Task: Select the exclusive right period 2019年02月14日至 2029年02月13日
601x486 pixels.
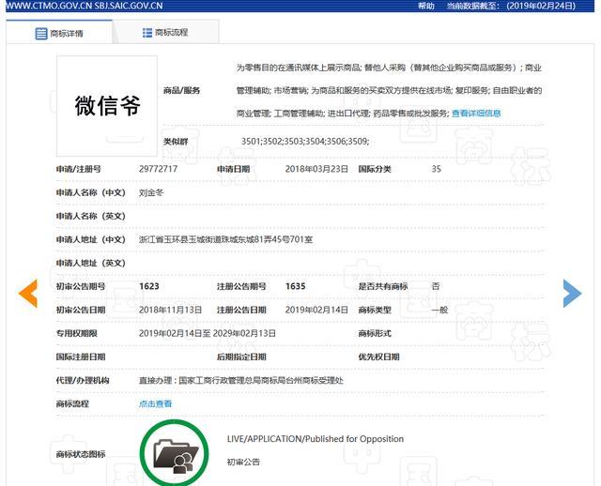Action: (x=207, y=333)
